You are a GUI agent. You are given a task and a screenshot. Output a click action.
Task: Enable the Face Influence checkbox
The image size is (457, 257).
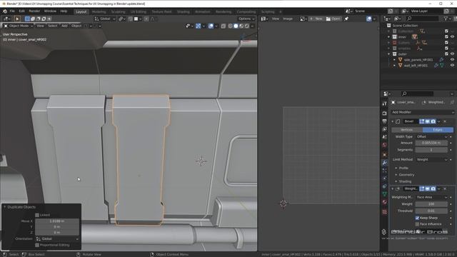pos(417,224)
